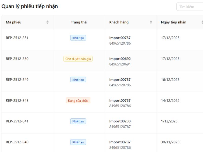Viewport: 203px width, 152px height.
Task: Click customer Import00692
Action: 120,59
